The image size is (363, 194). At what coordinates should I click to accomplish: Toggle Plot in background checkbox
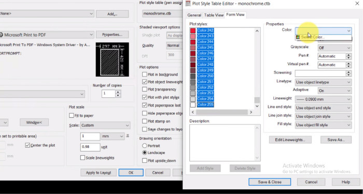click(x=145, y=74)
